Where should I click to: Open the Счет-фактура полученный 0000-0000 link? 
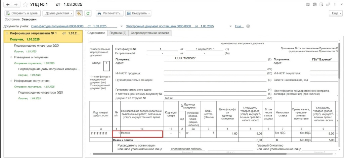pyautogui.click(x=69, y=26)
